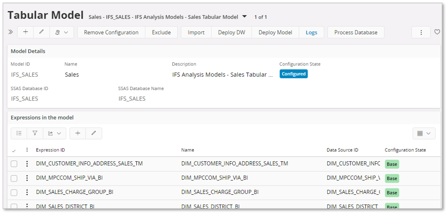Open row menu for DIM_MPCOM_SHIP_VIA_BI
This screenshot has width=447, height=213.
(x=27, y=178)
